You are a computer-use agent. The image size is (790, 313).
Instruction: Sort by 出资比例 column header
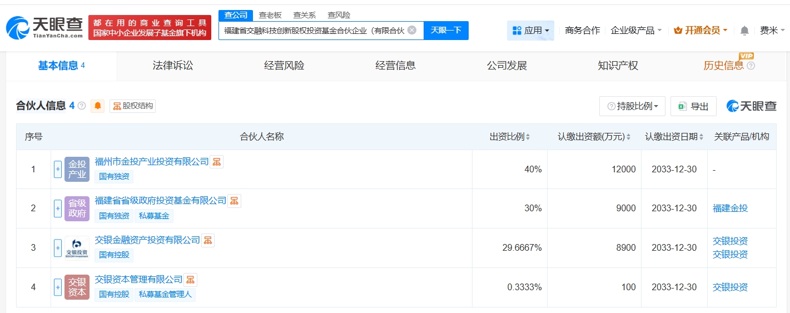point(510,137)
